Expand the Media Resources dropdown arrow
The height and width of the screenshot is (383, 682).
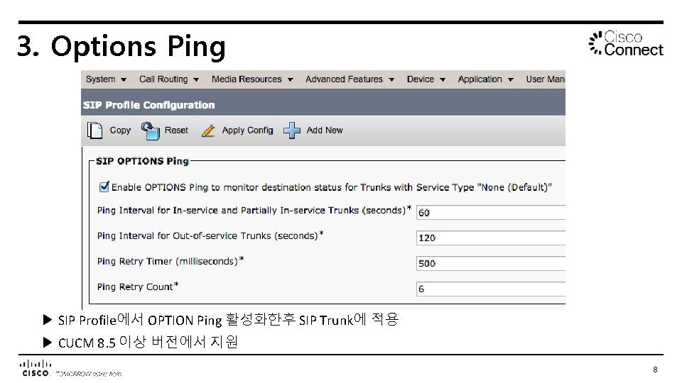(290, 80)
